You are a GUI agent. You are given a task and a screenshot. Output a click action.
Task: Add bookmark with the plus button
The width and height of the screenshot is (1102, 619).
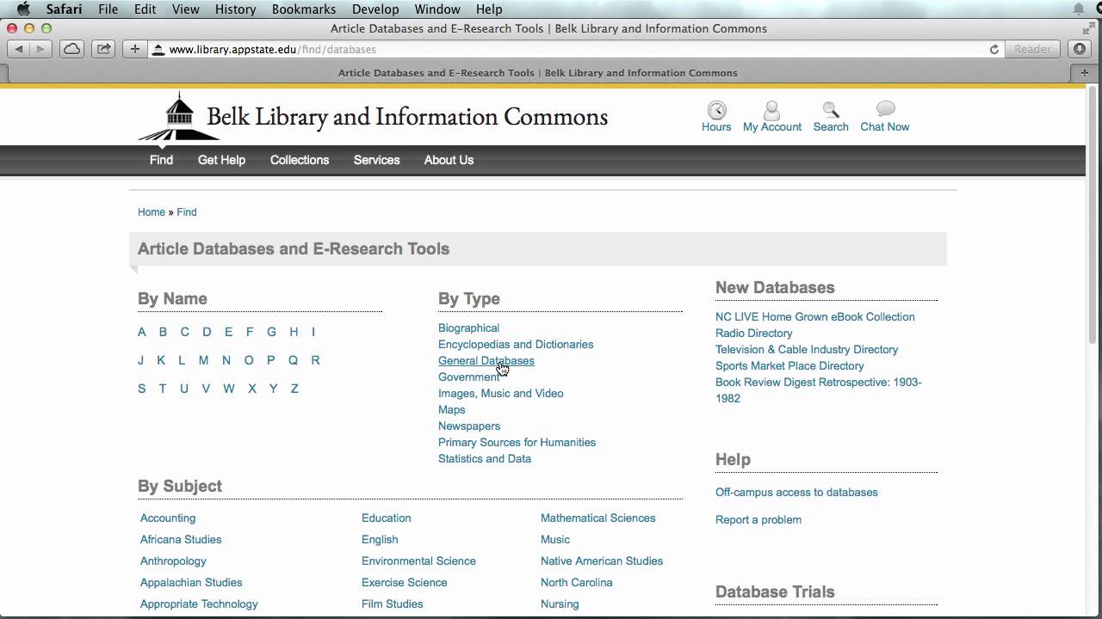click(x=134, y=49)
